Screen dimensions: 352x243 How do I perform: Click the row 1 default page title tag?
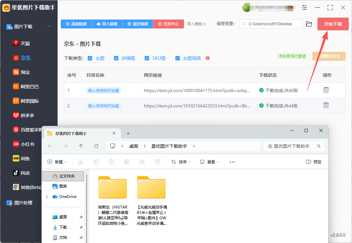[104, 90]
